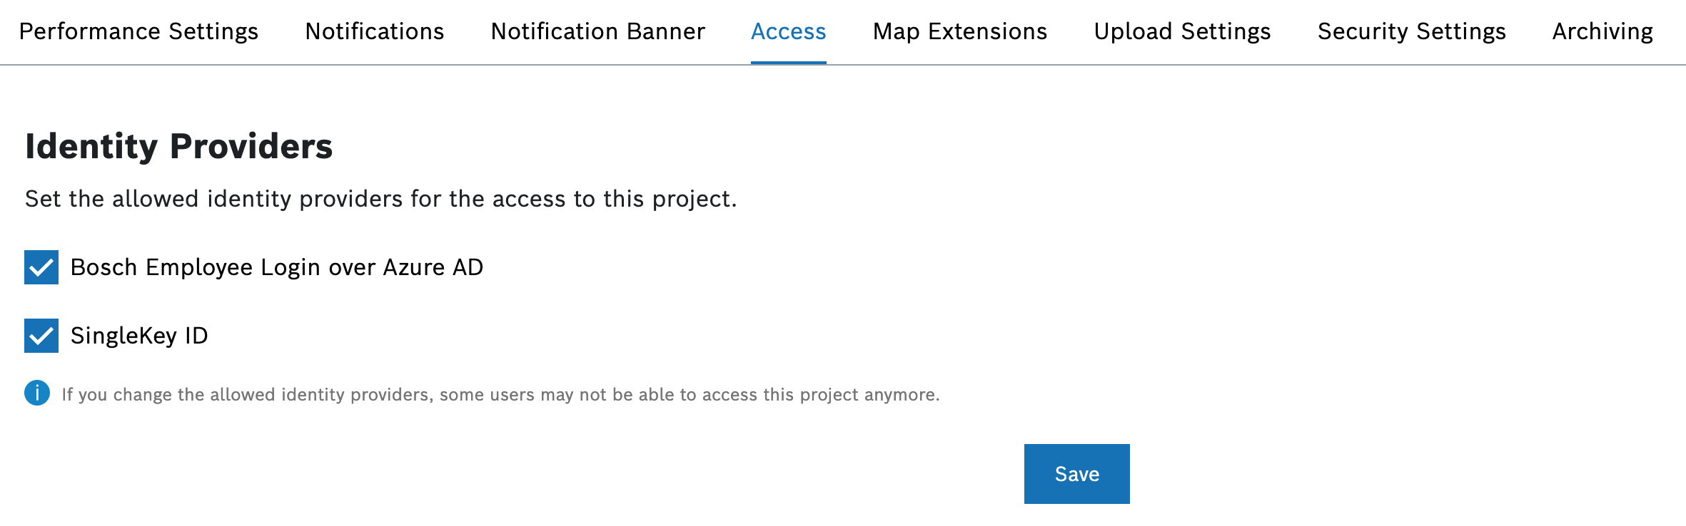Open the Map Extensions tab

[960, 31]
